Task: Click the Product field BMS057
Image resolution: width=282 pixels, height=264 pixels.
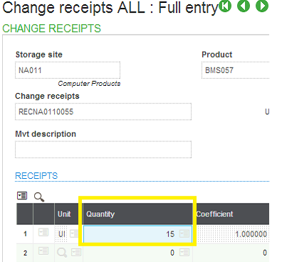Action: [236, 70]
